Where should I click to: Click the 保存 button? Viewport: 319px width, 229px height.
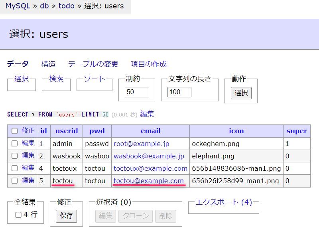click(66, 216)
